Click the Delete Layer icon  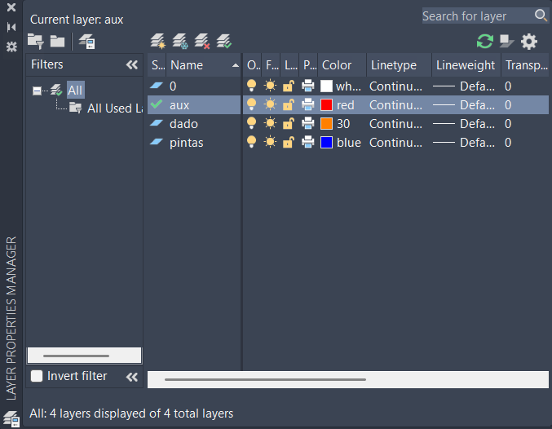(x=202, y=41)
